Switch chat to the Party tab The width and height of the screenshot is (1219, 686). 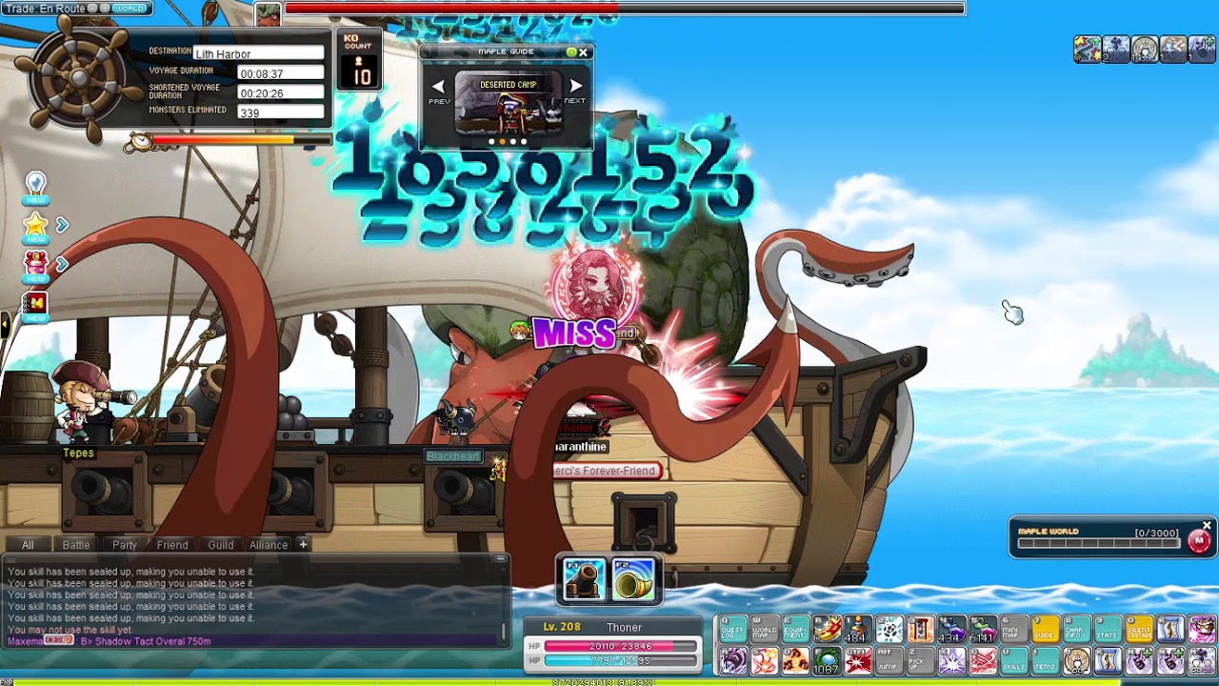pos(125,545)
